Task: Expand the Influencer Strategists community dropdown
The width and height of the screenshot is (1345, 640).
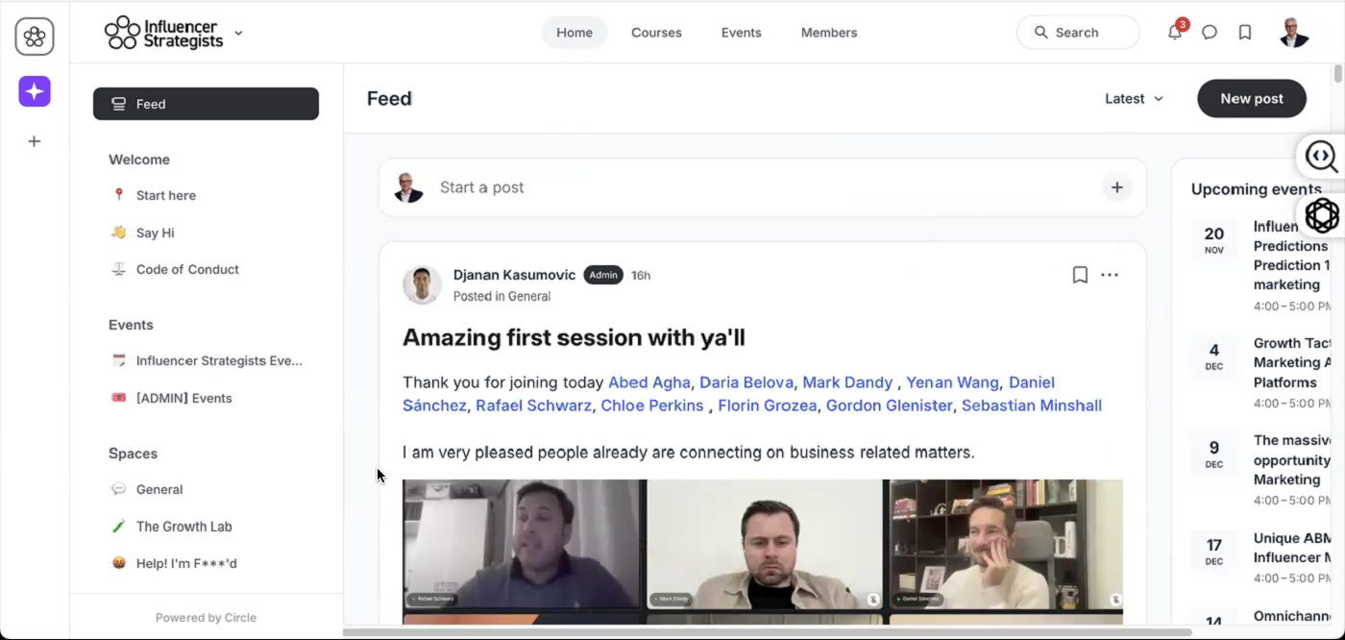Action: [238, 33]
